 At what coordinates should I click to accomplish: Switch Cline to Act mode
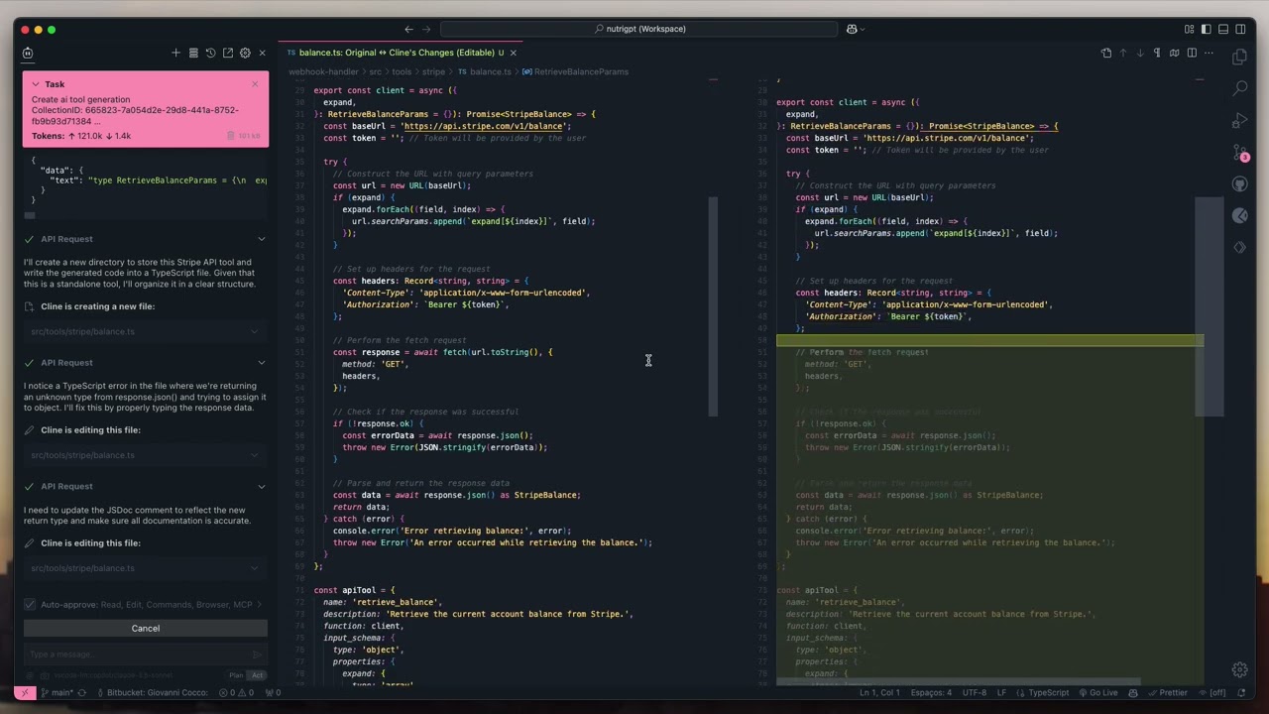point(257,675)
